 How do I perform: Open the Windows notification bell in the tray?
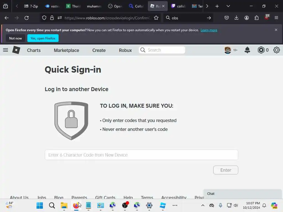(264, 205)
